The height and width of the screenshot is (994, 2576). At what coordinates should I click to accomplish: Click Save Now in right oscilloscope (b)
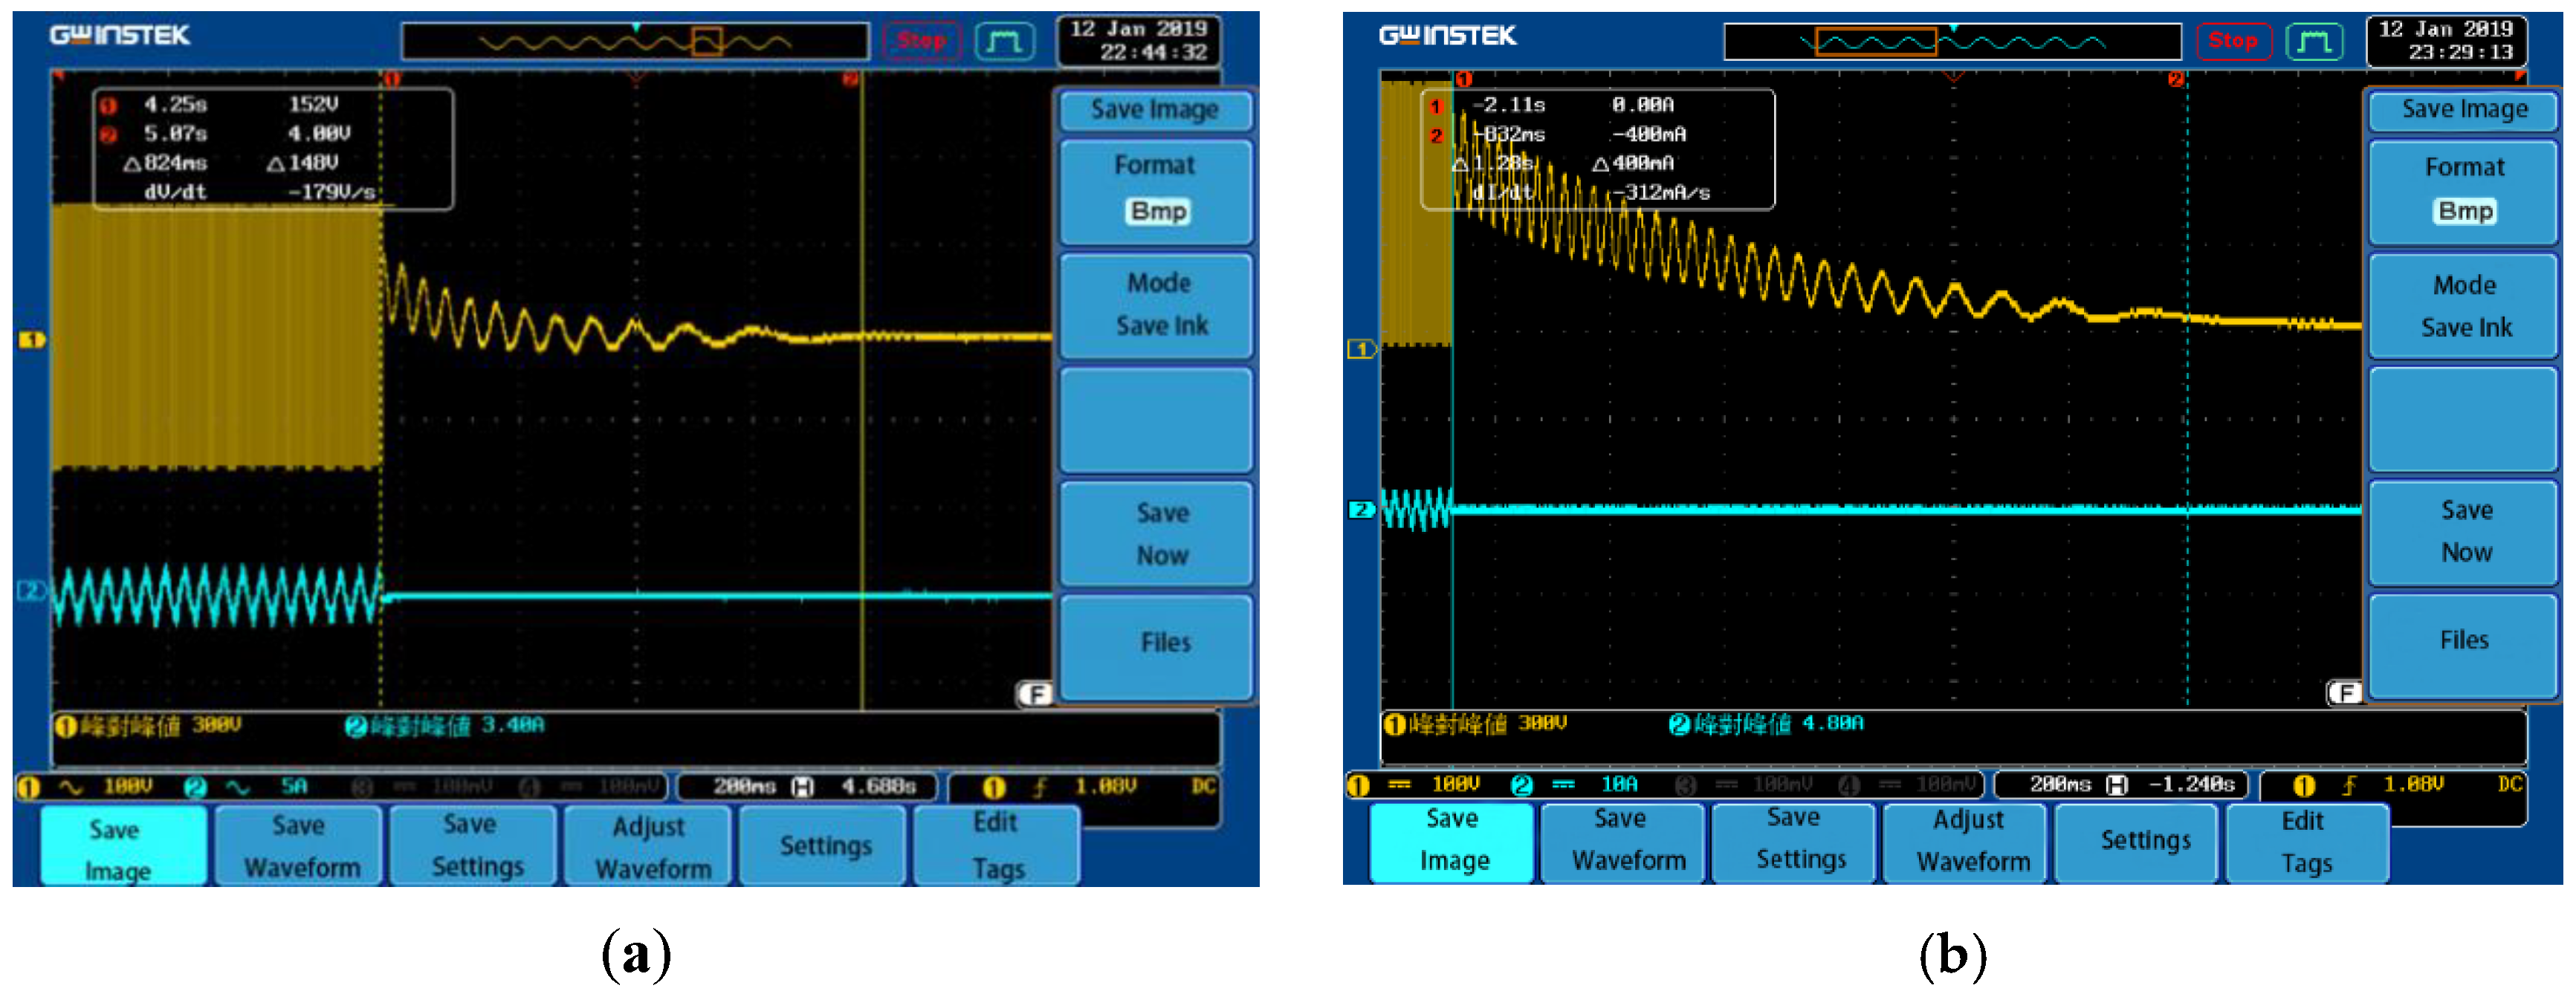(2464, 532)
